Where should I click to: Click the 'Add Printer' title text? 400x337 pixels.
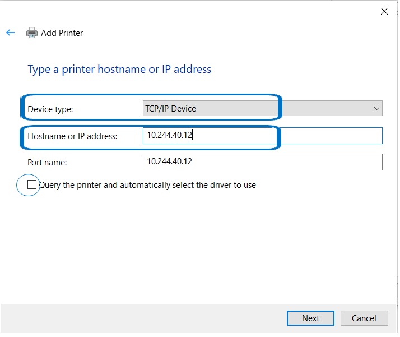[x=62, y=33]
